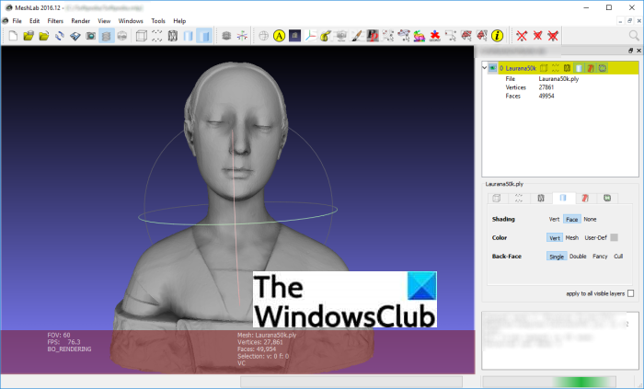Set Back-Face option to Double
Image resolution: width=644 pixels, height=389 pixels.
click(x=577, y=256)
